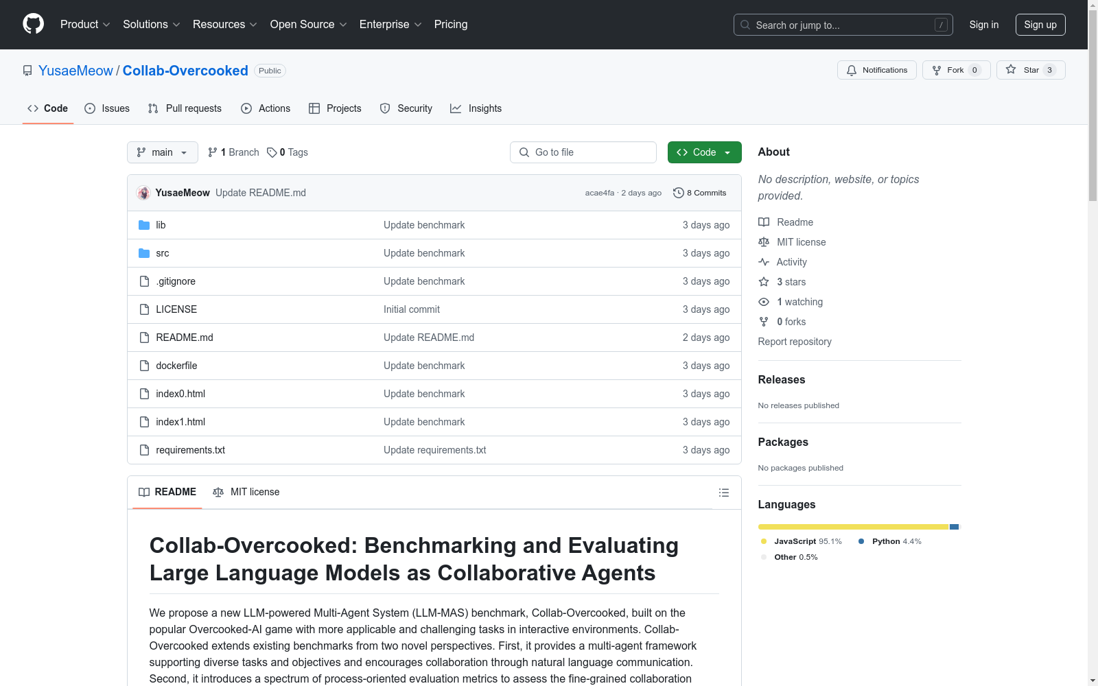Switch to the MIT license tab

pos(246,492)
